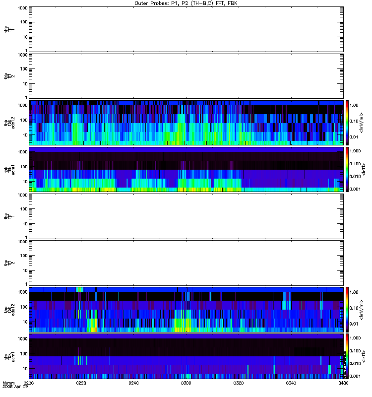Click the <|mV/m|> unit label beside thb edc12
372x397 pixels.
[x=361, y=123]
